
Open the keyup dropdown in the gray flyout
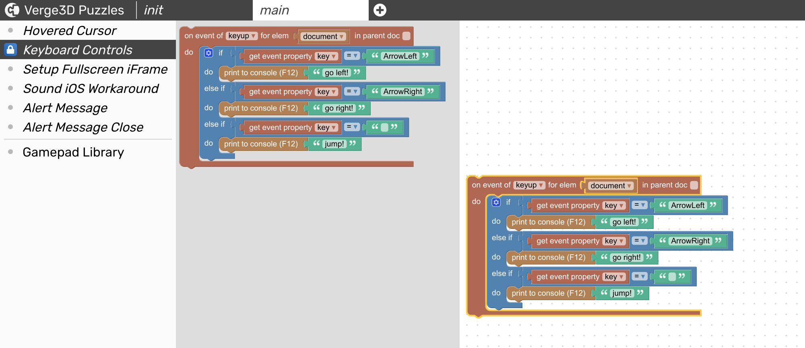coord(242,36)
